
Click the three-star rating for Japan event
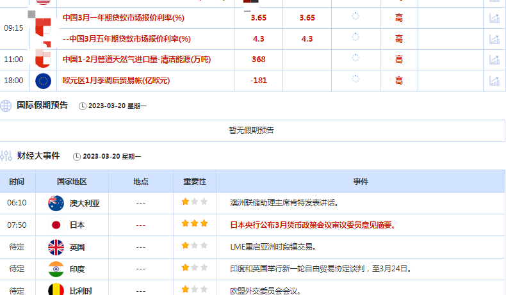point(195,223)
